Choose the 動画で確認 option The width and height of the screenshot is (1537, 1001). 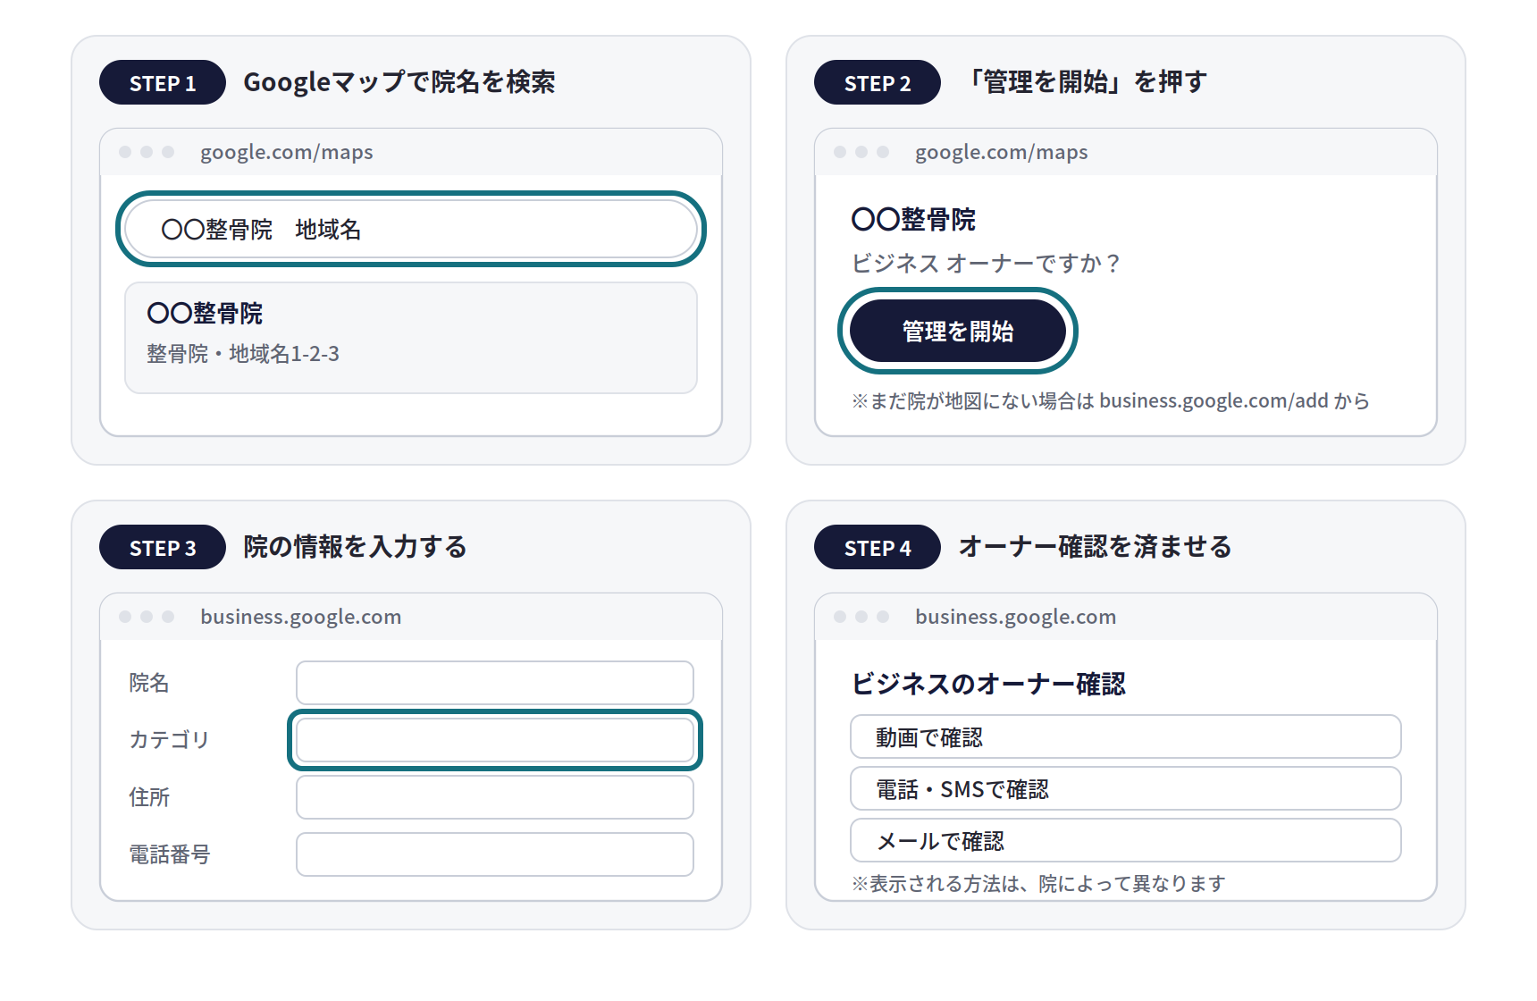click(x=1126, y=736)
